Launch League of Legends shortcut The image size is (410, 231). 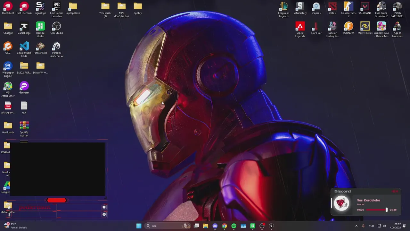(284, 10)
